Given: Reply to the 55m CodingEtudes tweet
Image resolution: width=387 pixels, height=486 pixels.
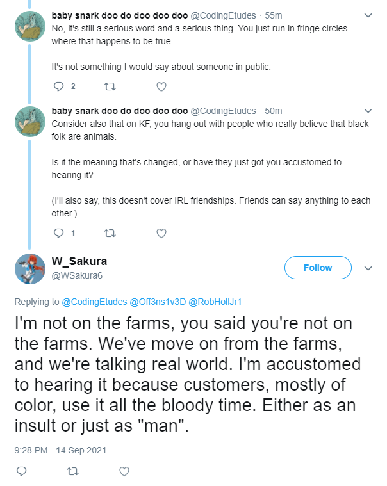Looking at the screenshot, I should click(58, 86).
